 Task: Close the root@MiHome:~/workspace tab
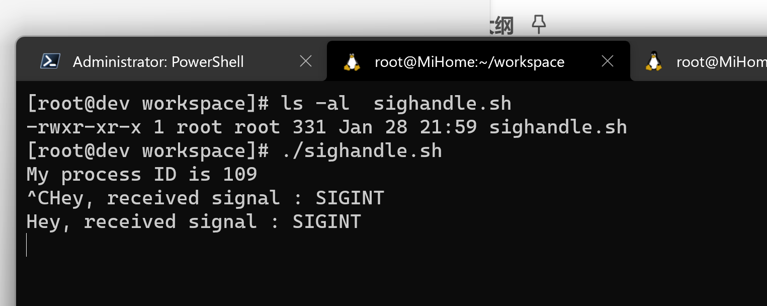click(x=608, y=61)
